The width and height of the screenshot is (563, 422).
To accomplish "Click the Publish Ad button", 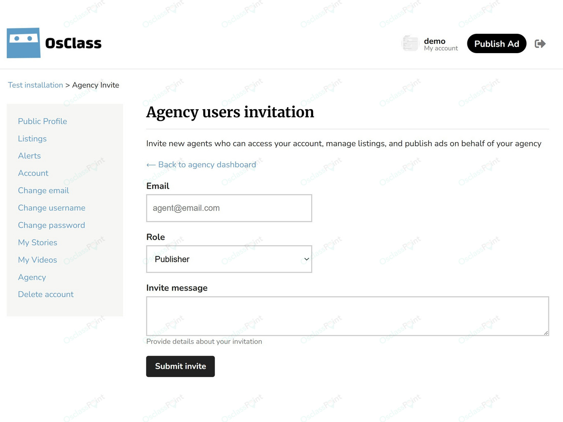I will 497,44.
